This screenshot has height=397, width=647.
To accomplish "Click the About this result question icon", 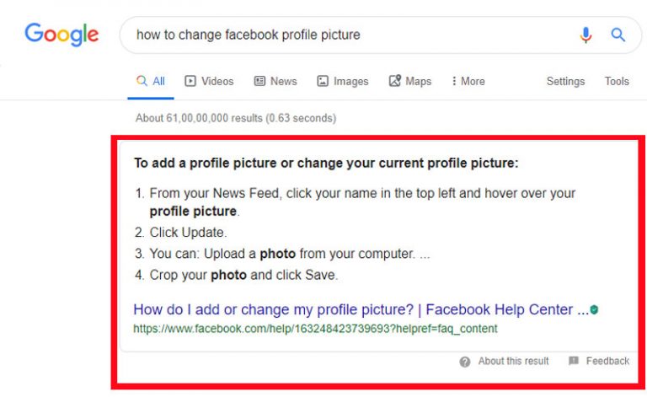I will point(465,362).
